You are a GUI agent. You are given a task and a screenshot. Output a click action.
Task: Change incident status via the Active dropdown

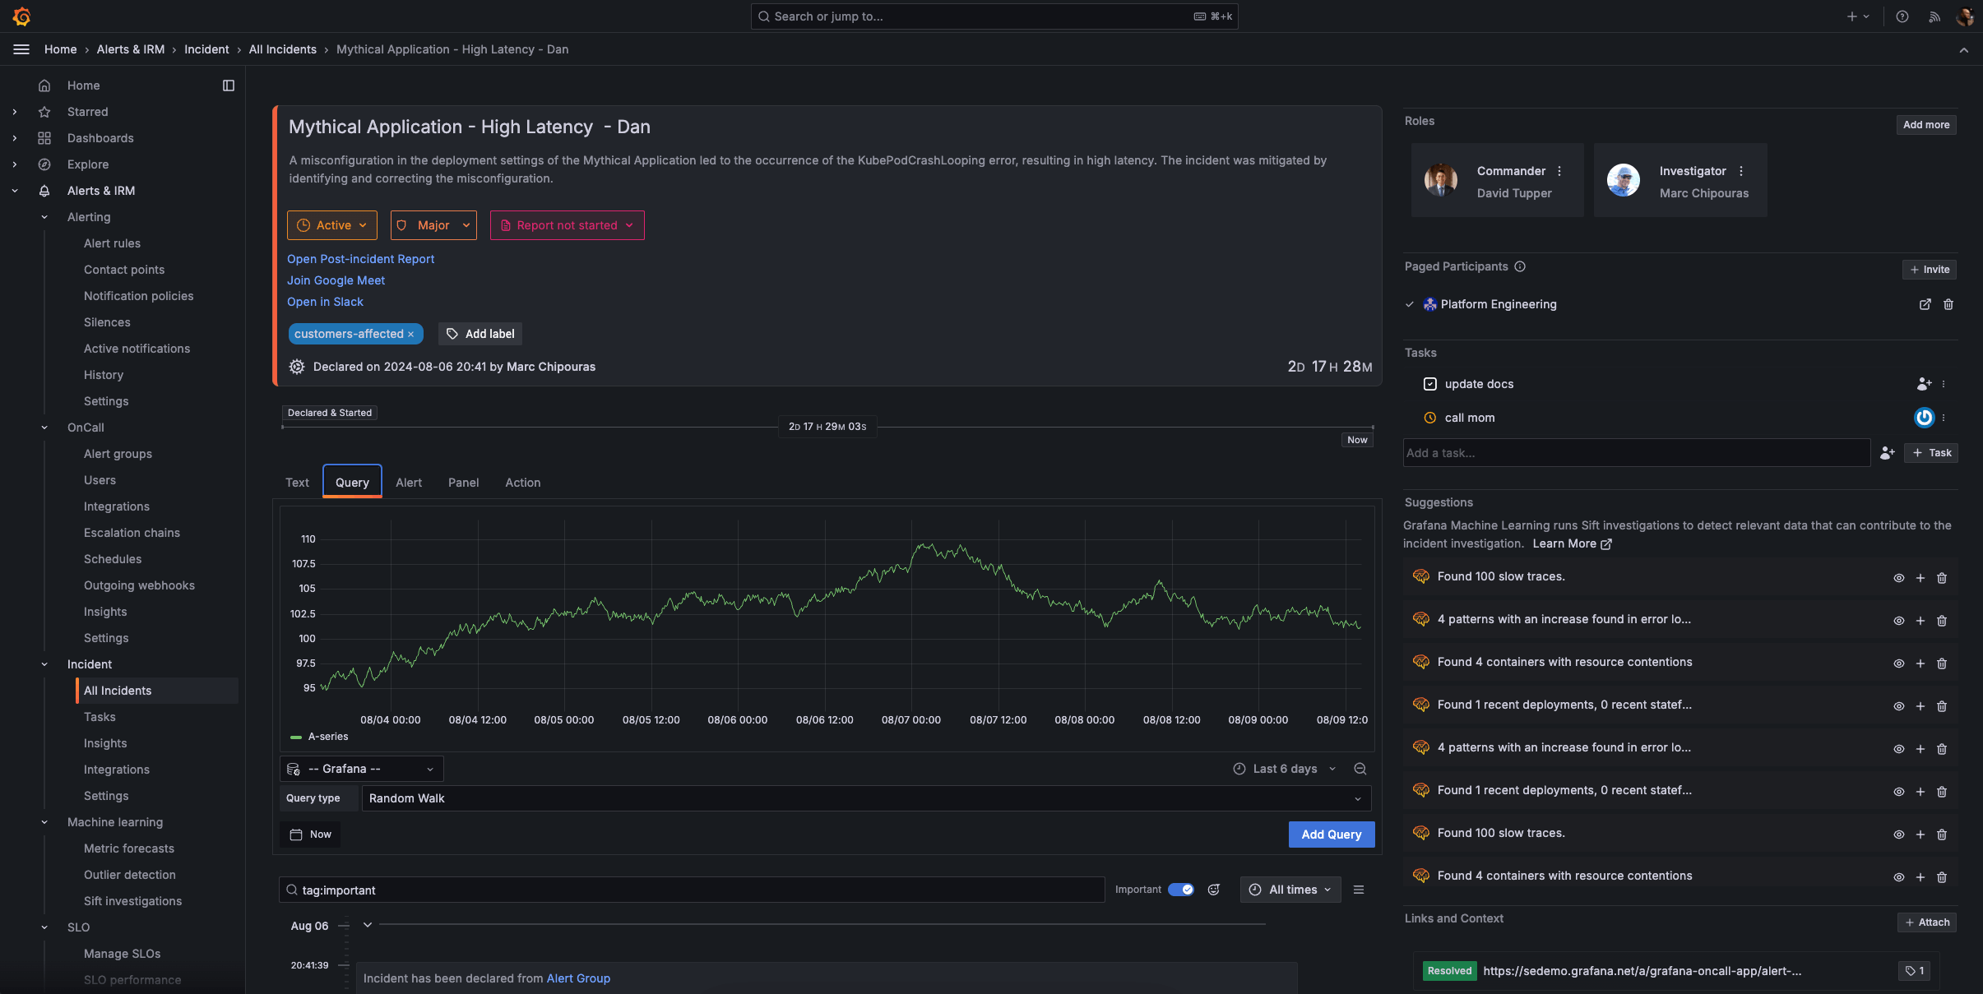click(332, 224)
